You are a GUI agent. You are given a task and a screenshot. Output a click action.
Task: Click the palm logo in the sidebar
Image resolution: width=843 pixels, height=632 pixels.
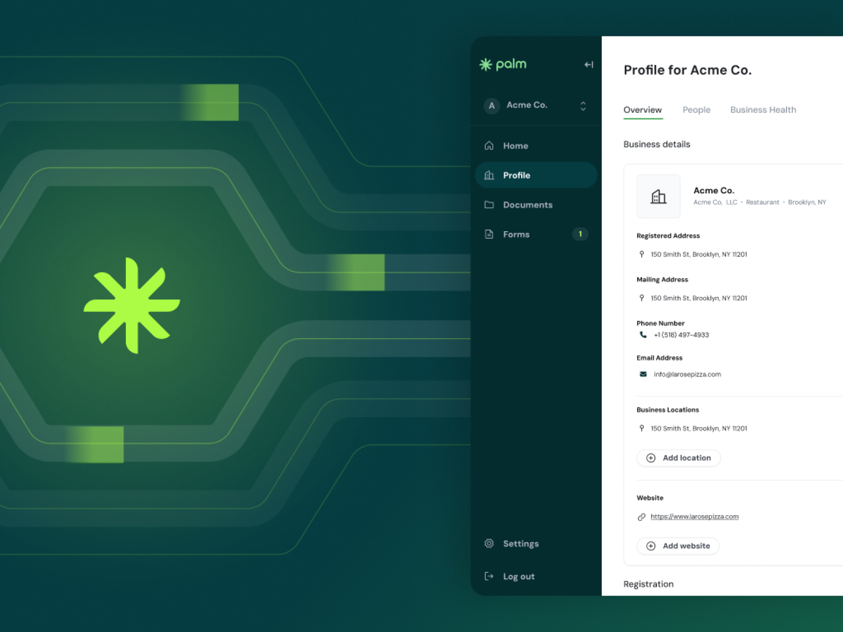coord(503,64)
